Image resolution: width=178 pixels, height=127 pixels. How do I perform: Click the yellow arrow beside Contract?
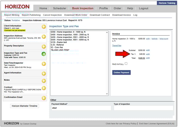pyautogui.click(x=44, y=88)
